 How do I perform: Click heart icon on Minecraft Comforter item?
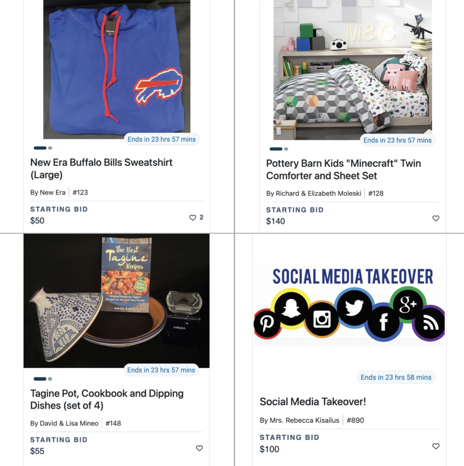435,218
